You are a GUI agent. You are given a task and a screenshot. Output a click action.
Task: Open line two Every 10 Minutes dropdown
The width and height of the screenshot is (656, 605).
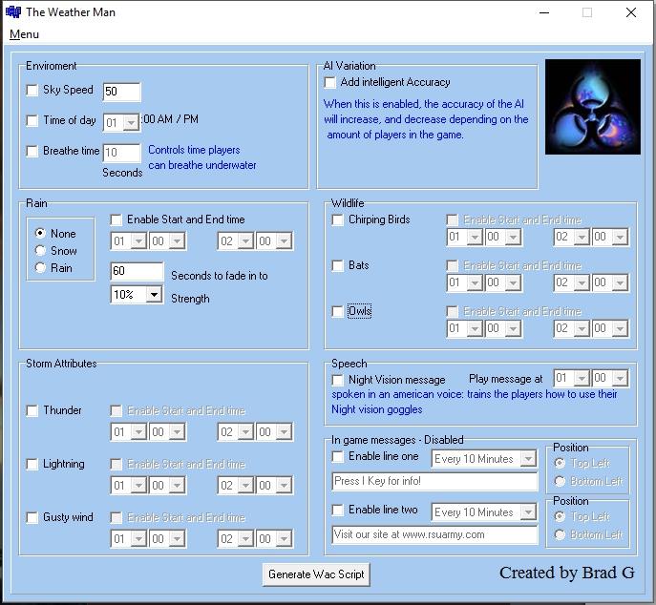tap(484, 512)
